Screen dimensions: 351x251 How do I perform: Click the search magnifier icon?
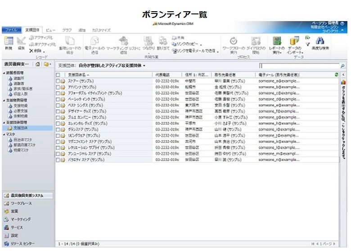pos(342,66)
